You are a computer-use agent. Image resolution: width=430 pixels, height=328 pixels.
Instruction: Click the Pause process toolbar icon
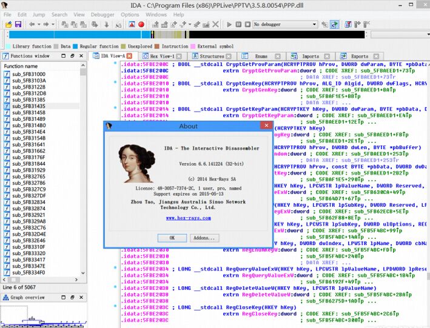238,24
